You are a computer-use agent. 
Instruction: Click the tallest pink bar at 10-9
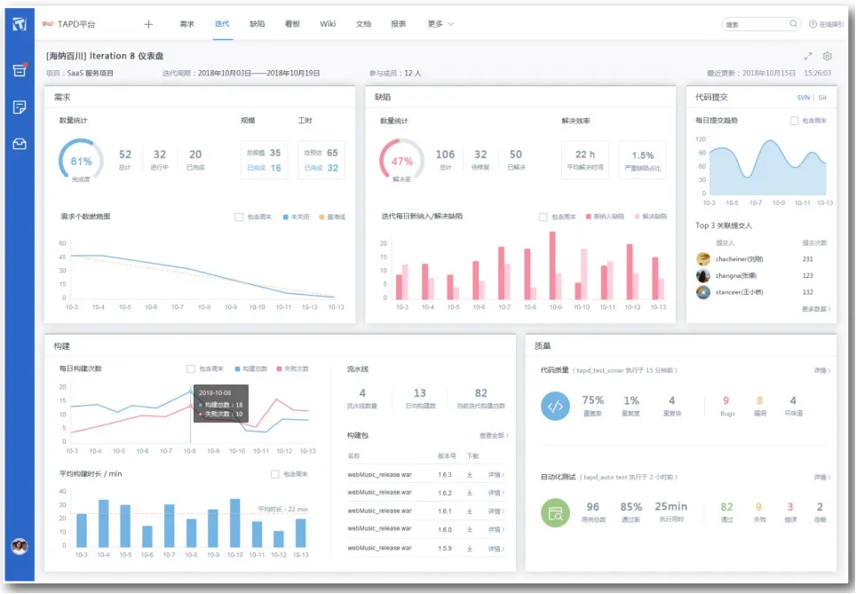(552, 265)
